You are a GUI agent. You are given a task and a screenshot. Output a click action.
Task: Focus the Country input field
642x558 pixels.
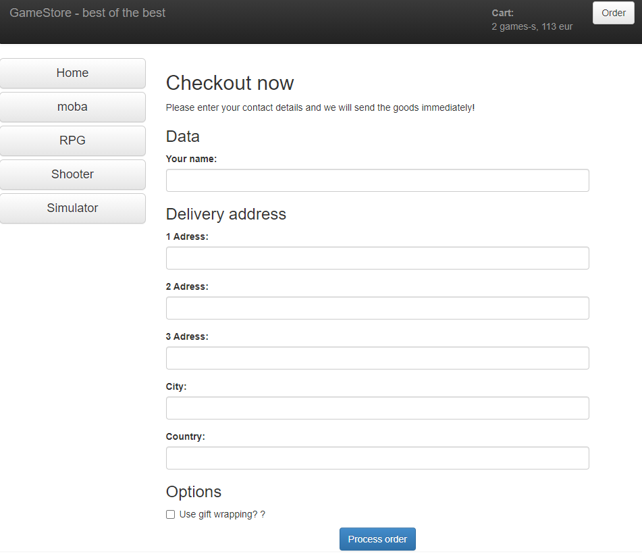tap(377, 458)
